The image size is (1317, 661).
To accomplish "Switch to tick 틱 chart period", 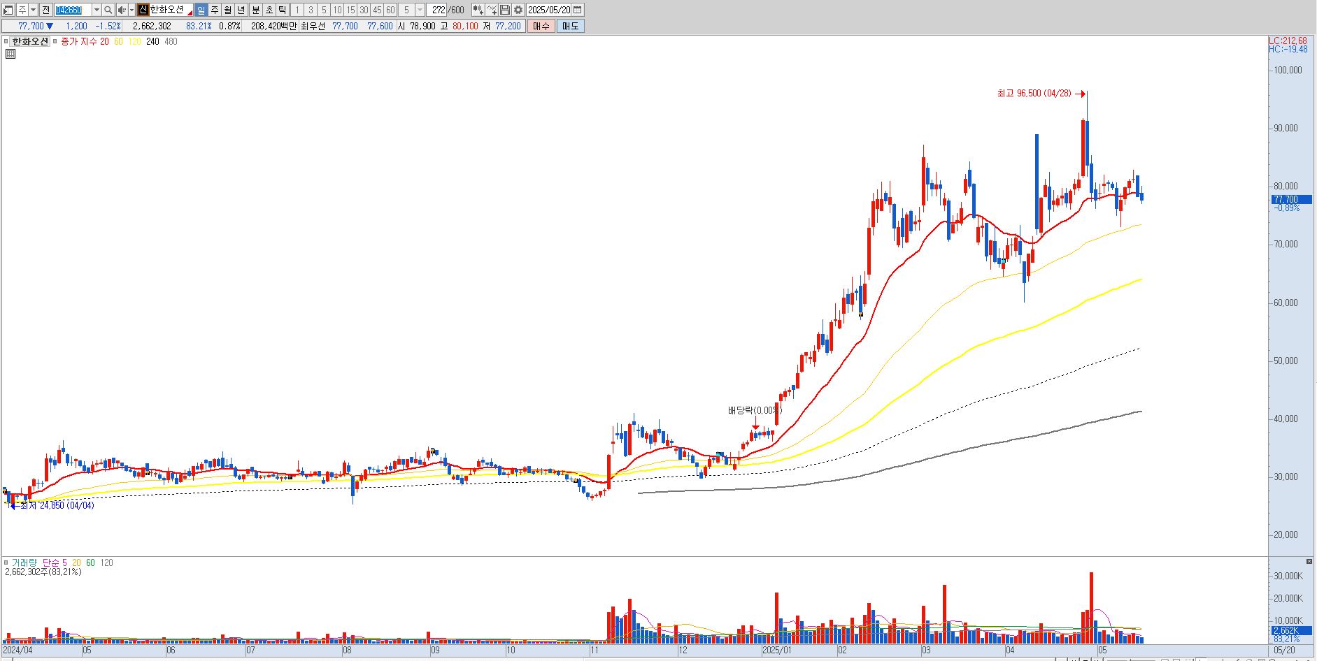I will coord(282,10).
